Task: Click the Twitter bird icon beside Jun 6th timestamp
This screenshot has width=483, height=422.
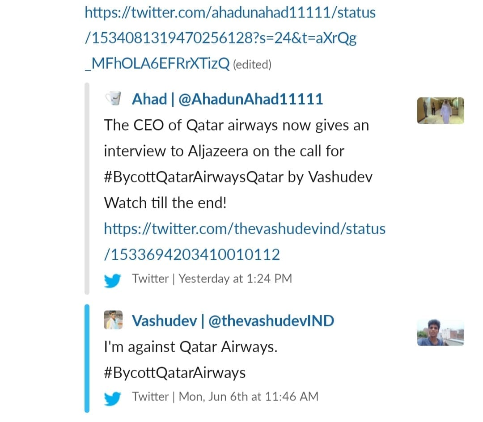Action: click(x=112, y=398)
